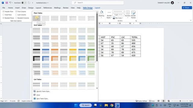193x108 pixels.
Task: Open the References tab
Action: (48, 8)
